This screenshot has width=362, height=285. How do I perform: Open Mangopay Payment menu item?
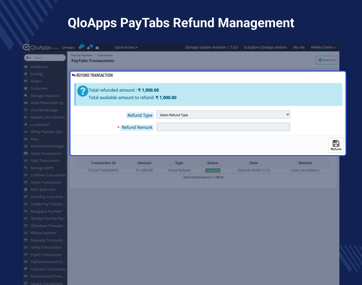(46, 211)
